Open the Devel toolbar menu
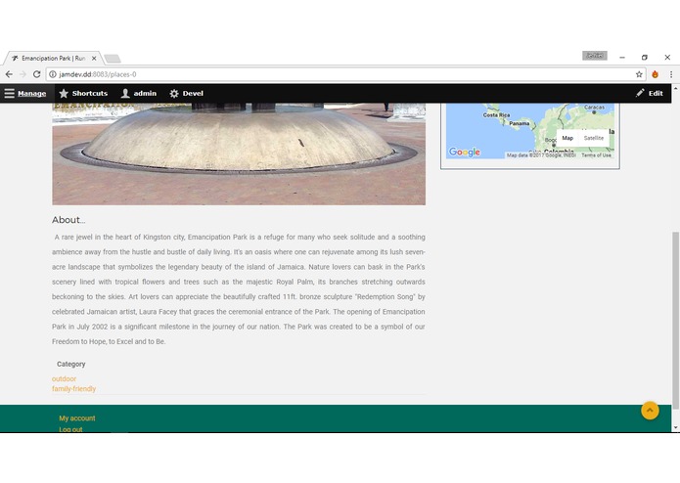 point(187,94)
